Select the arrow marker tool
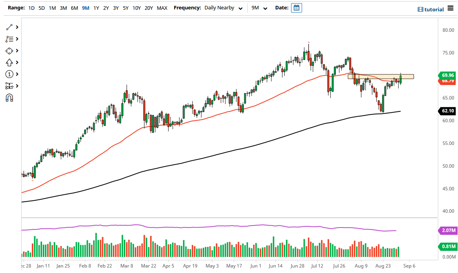458x273 pixels. click(8, 62)
